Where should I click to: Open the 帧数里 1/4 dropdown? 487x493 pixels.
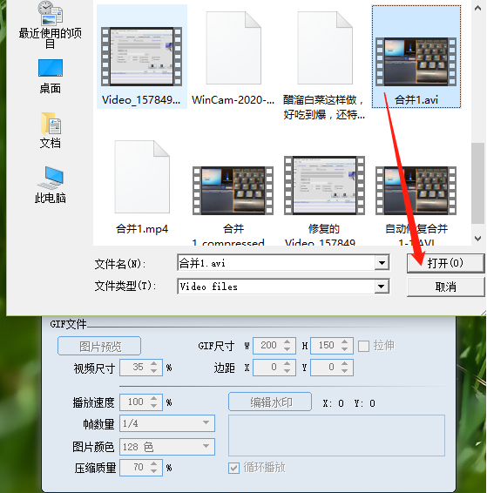pyautogui.click(x=167, y=423)
